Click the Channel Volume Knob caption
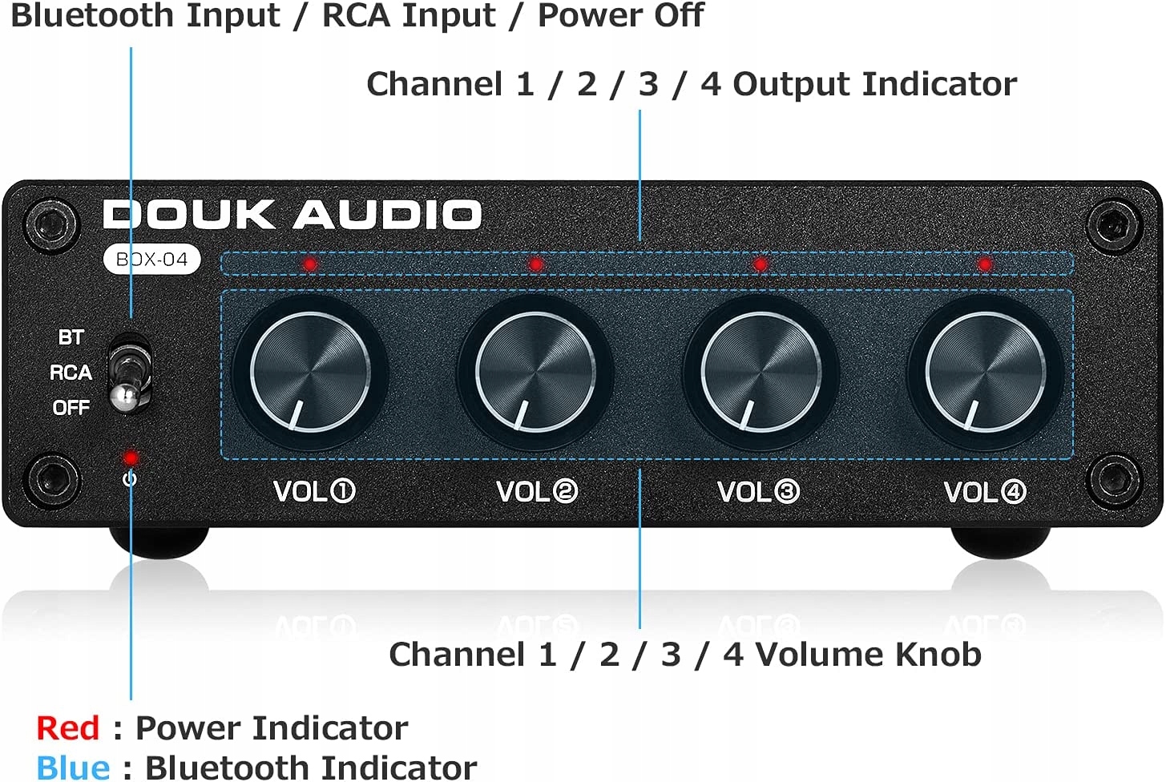Viewport: 1166px width, 782px height. tap(685, 655)
